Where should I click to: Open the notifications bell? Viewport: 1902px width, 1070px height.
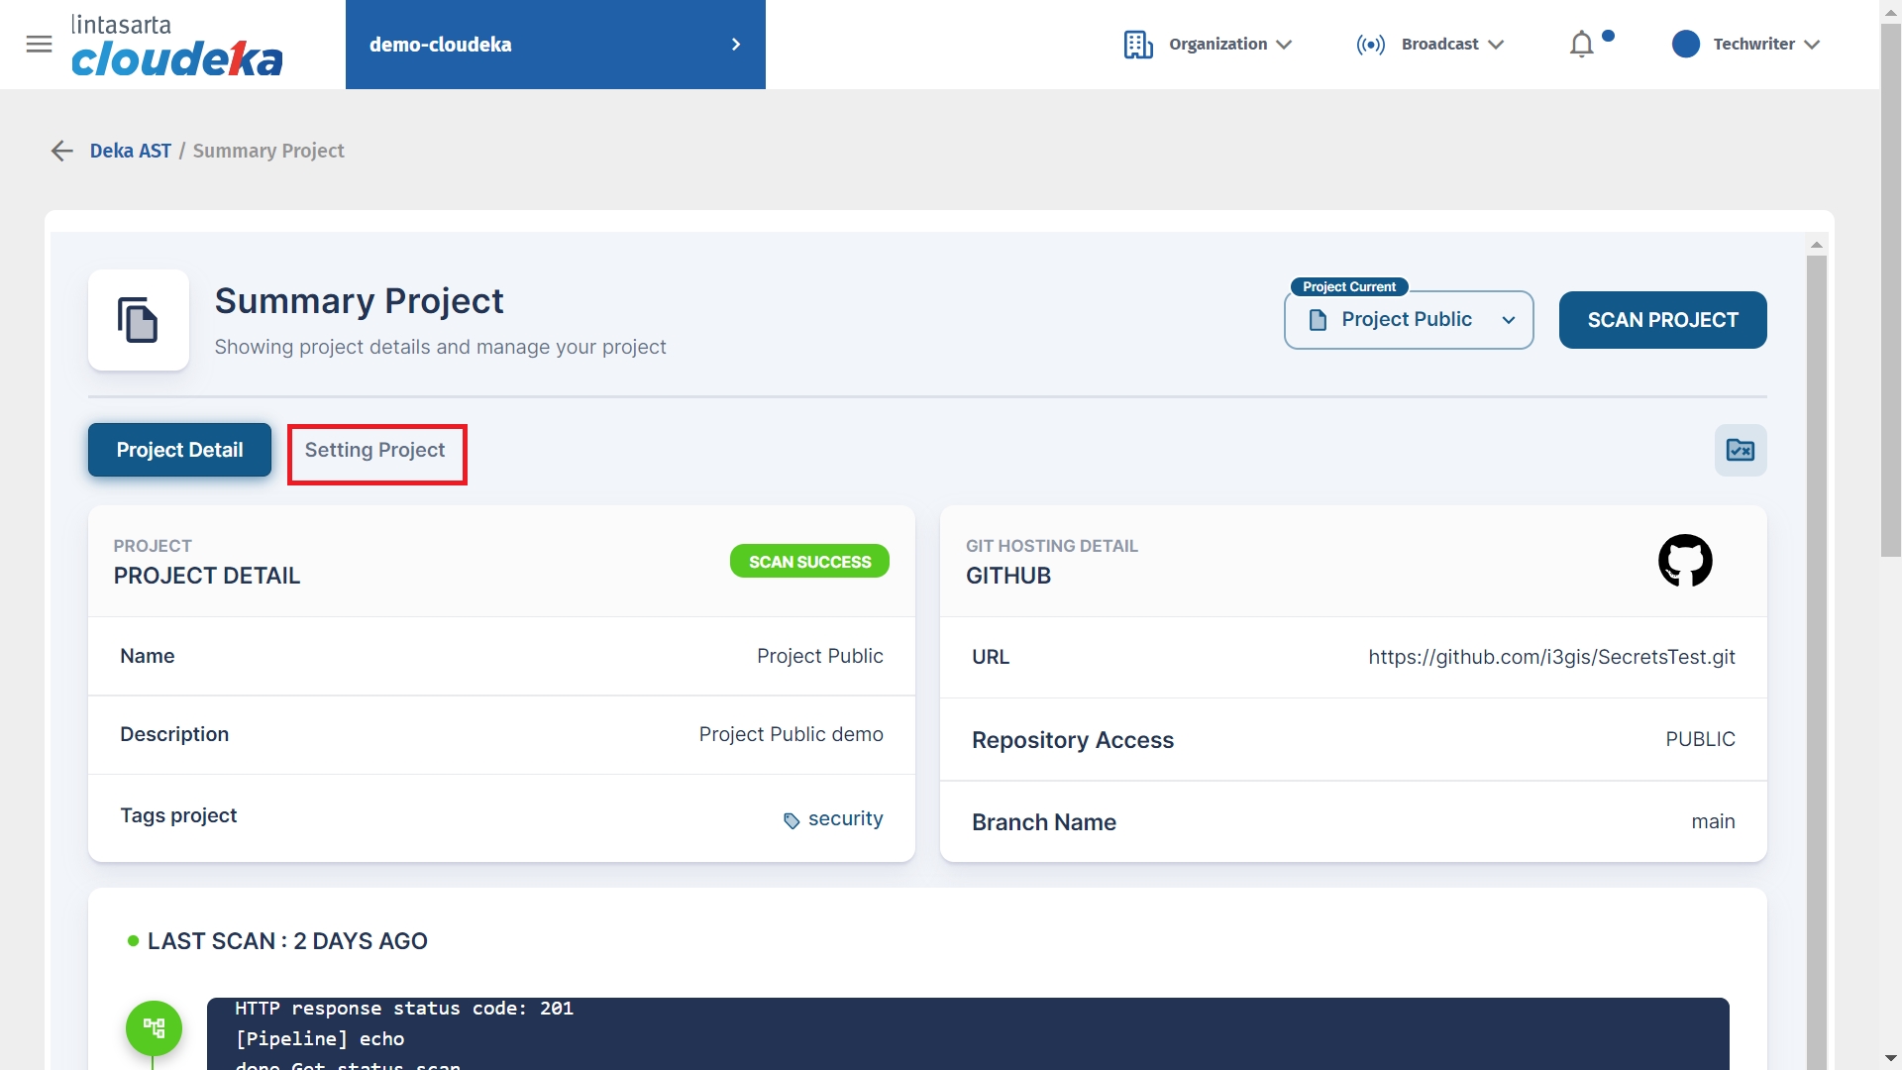click(1581, 45)
